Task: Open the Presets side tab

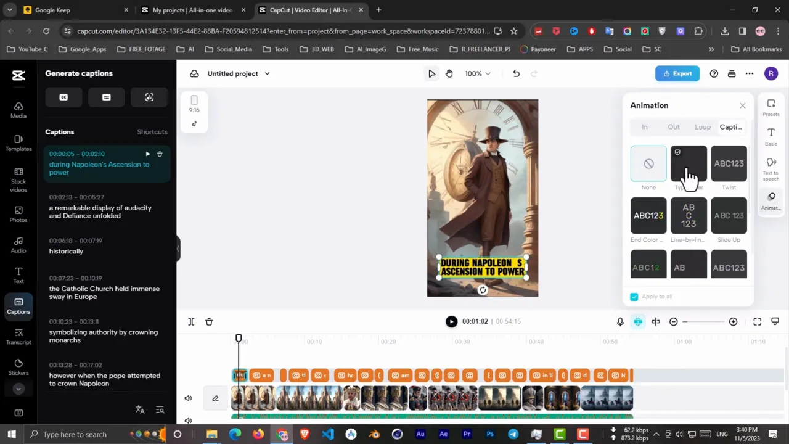Action: (771, 107)
